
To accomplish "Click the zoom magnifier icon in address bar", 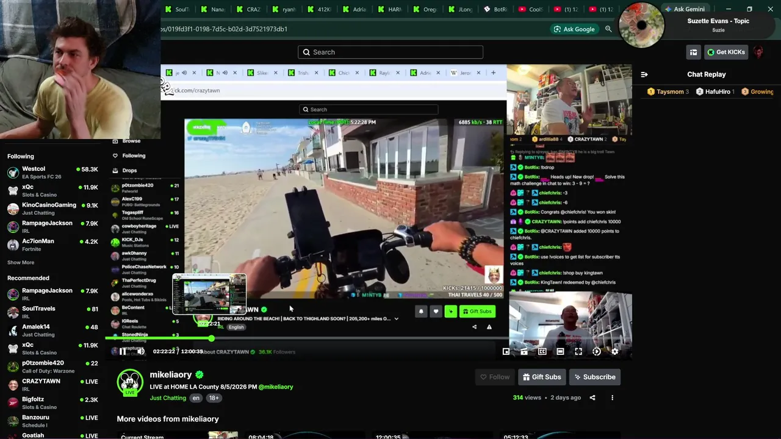I will [608, 29].
